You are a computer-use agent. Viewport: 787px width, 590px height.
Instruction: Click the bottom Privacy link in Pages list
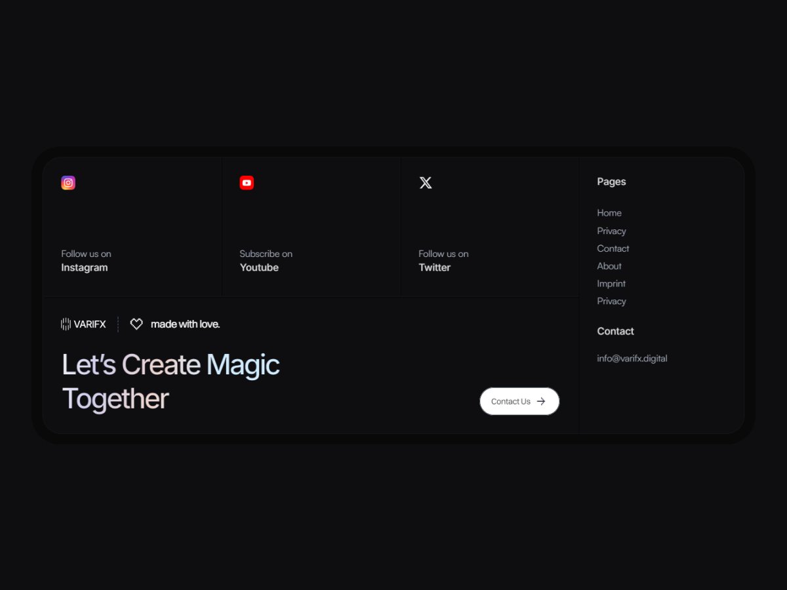click(x=611, y=301)
